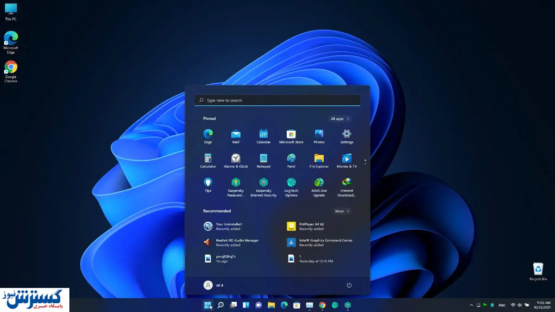
Task: Expand More recommended items
Action: click(342, 211)
